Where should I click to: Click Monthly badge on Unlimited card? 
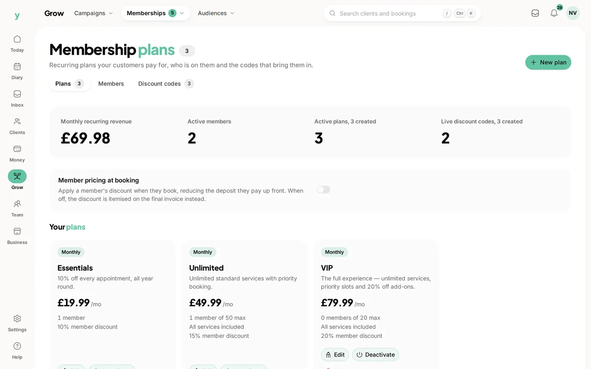coord(203,252)
